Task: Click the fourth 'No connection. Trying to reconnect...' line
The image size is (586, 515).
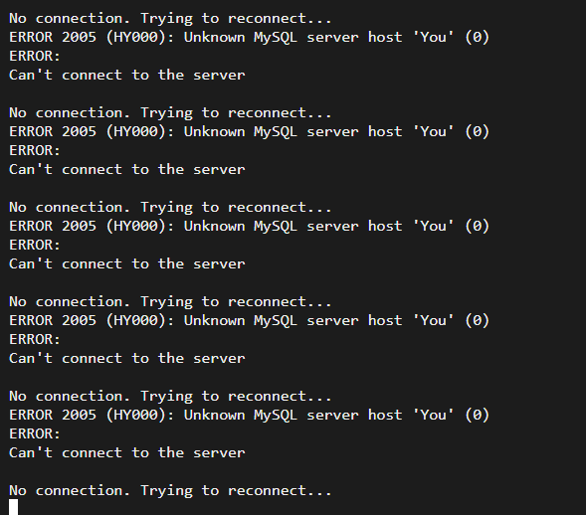Action: 170,302
